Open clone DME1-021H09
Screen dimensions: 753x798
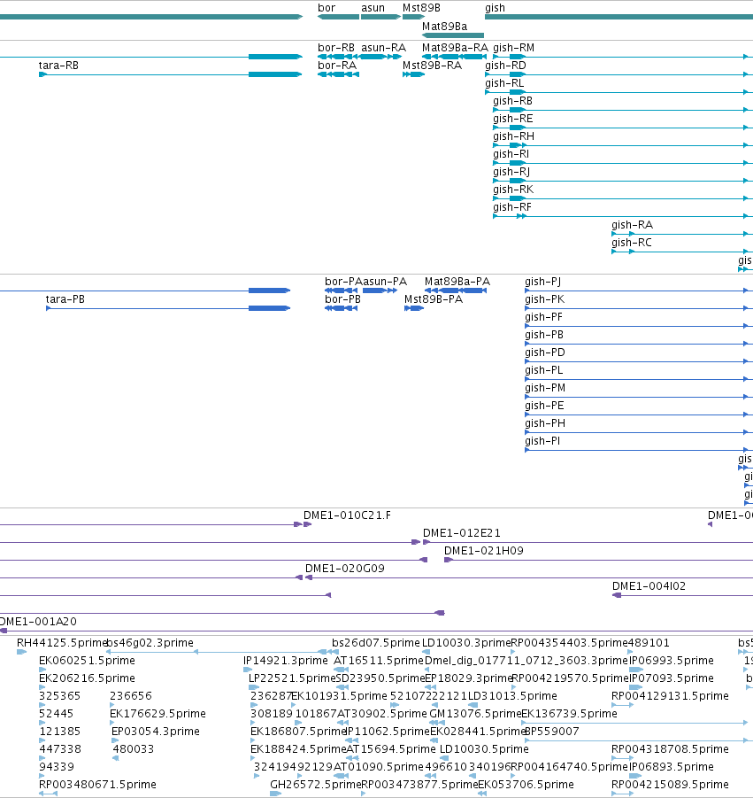click(x=483, y=551)
